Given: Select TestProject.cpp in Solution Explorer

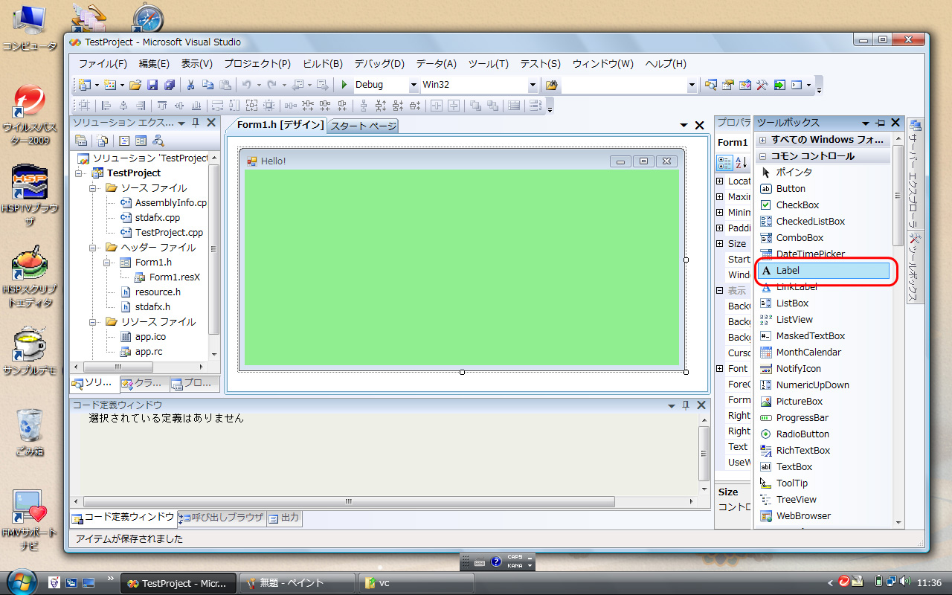Looking at the screenshot, I should (169, 233).
